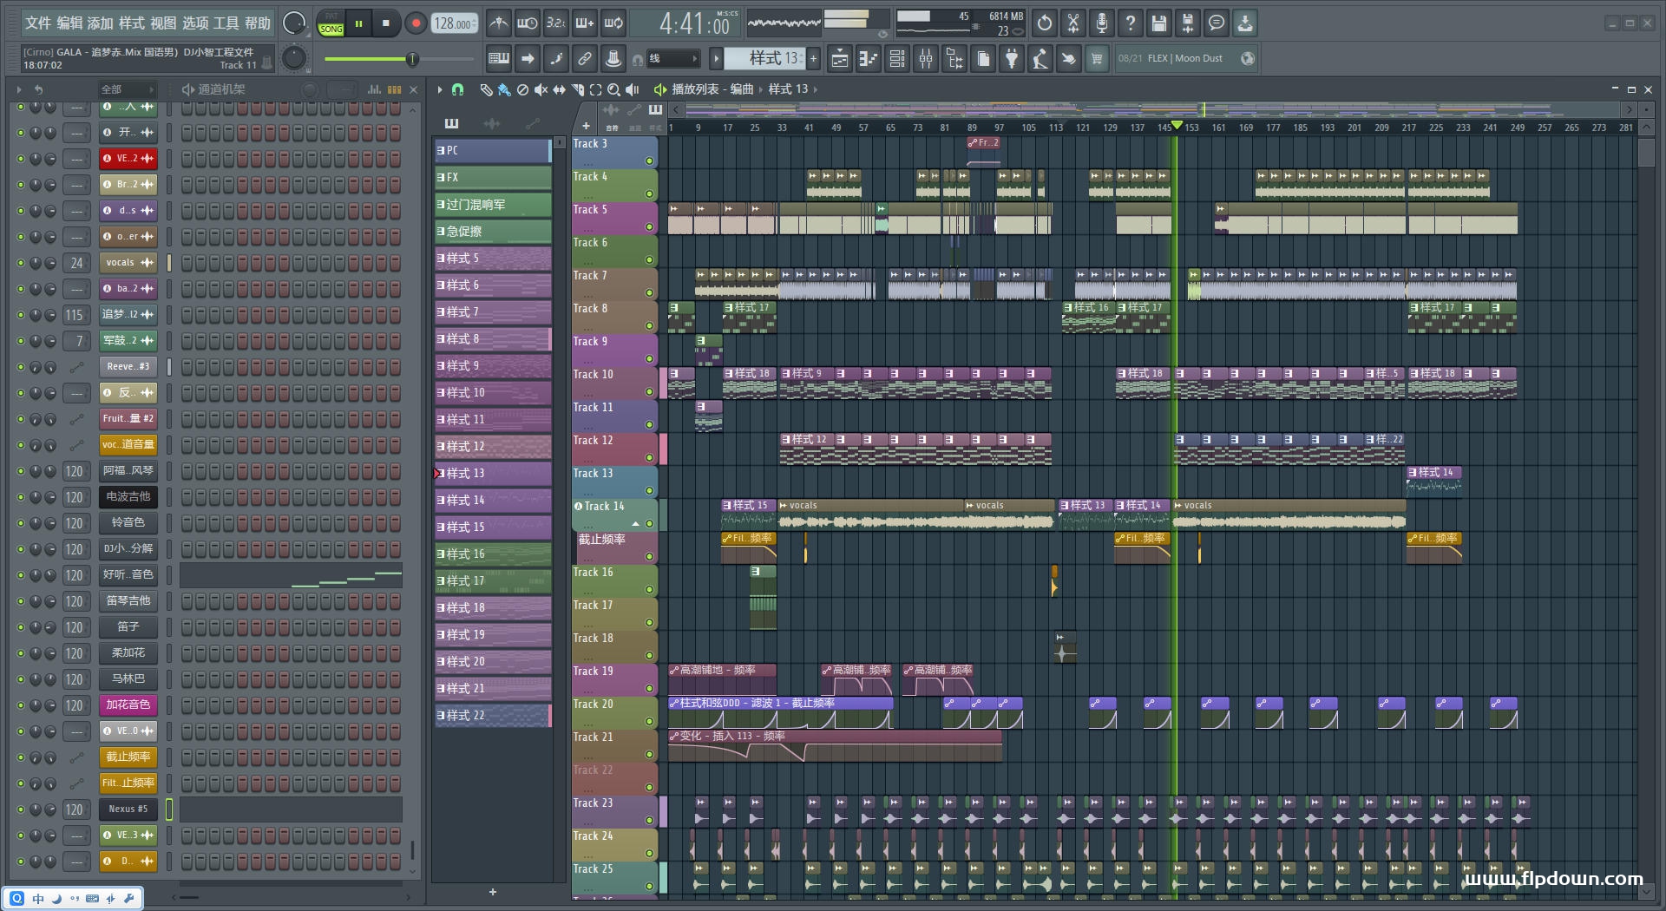The height and width of the screenshot is (911, 1666).
Task: Toggle the metronome icon
Action: coord(498,23)
